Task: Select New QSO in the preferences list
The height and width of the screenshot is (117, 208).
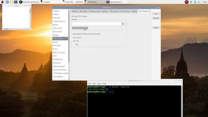Action: tap(60, 18)
